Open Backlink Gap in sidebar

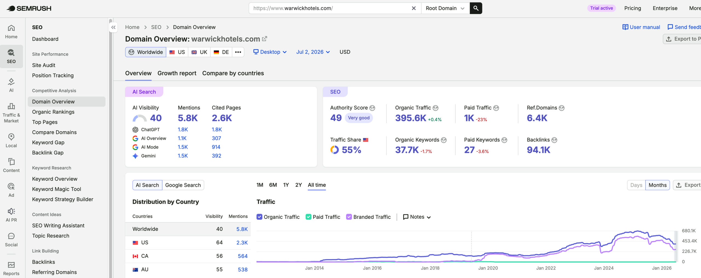[48, 153]
